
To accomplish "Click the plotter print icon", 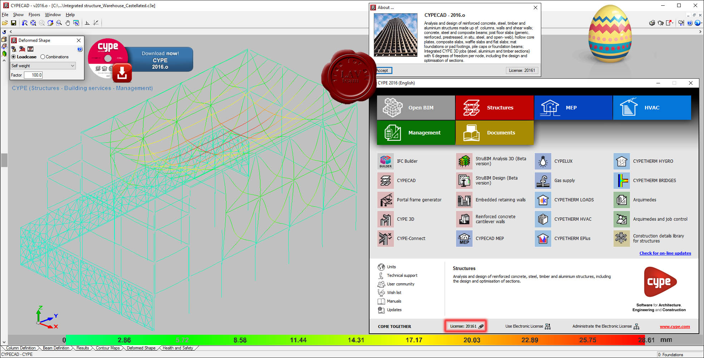I will pyautogui.click(x=661, y=23).
